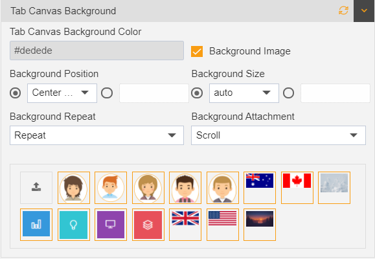Select the blue bar chart icon image
Viewport: 375px width, 259px height.
36,225
